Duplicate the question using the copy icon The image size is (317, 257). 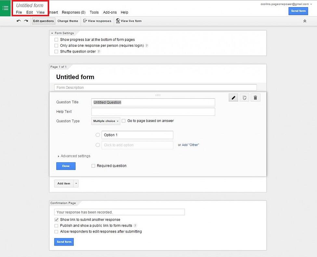(x=244, y=97)
